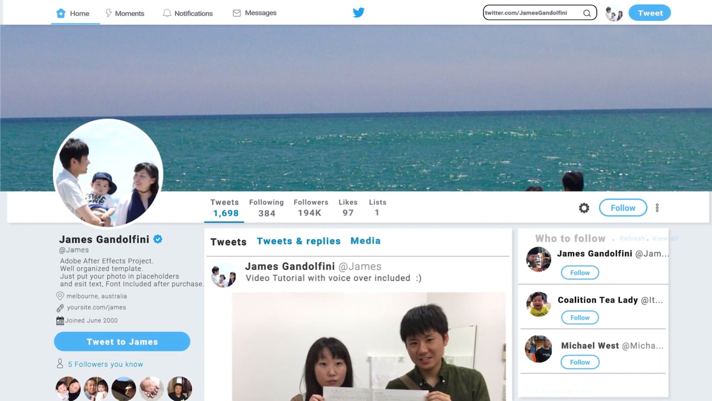Open the 5 Followers you know link
Screen dimensions: 712x401
[105, 364]
